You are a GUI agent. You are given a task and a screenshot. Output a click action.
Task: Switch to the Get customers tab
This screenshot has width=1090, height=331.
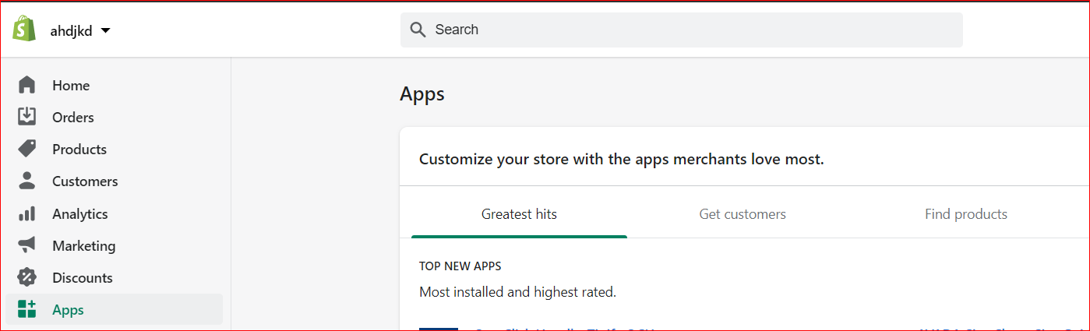pyautogui.click(x=743, y=214)
